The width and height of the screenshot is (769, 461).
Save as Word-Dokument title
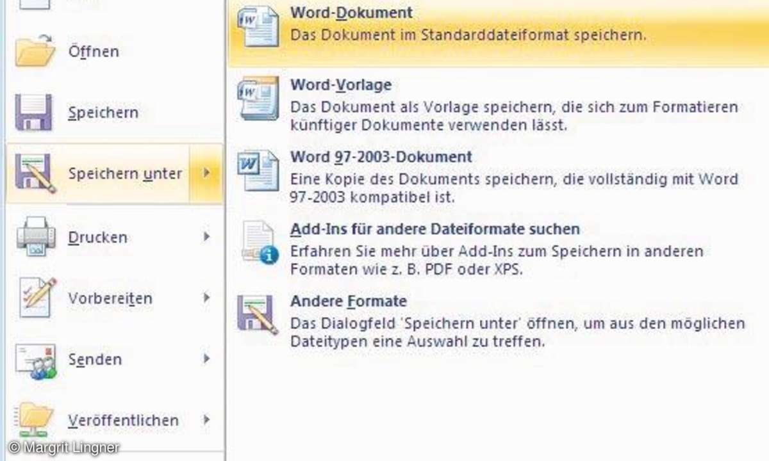(x=351, y=13)
